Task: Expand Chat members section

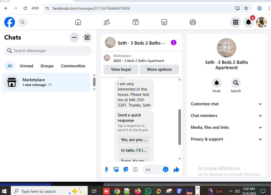Action: (x=226, y=116)
